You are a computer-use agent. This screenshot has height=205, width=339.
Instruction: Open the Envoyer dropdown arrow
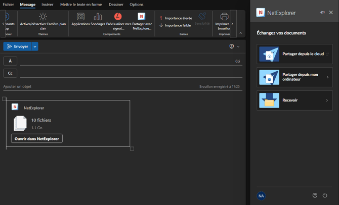click(35, 46)
